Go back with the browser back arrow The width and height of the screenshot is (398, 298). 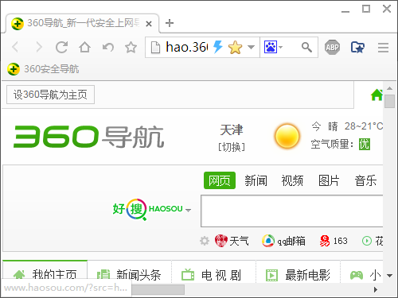pyautogui.click(x=15, y=48)
